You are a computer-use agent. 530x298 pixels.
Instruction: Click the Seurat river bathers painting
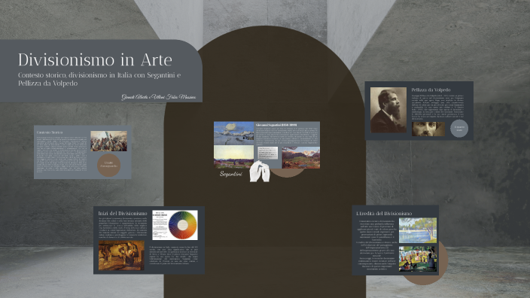[417, 230]
